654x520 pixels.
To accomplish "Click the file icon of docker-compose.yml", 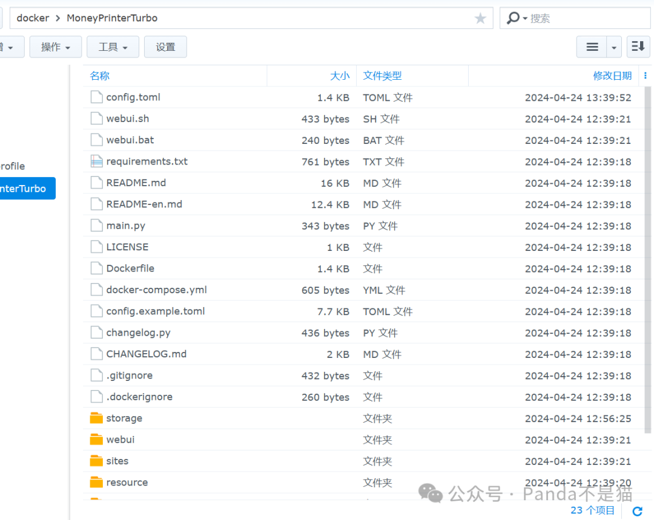I will 96,290.
